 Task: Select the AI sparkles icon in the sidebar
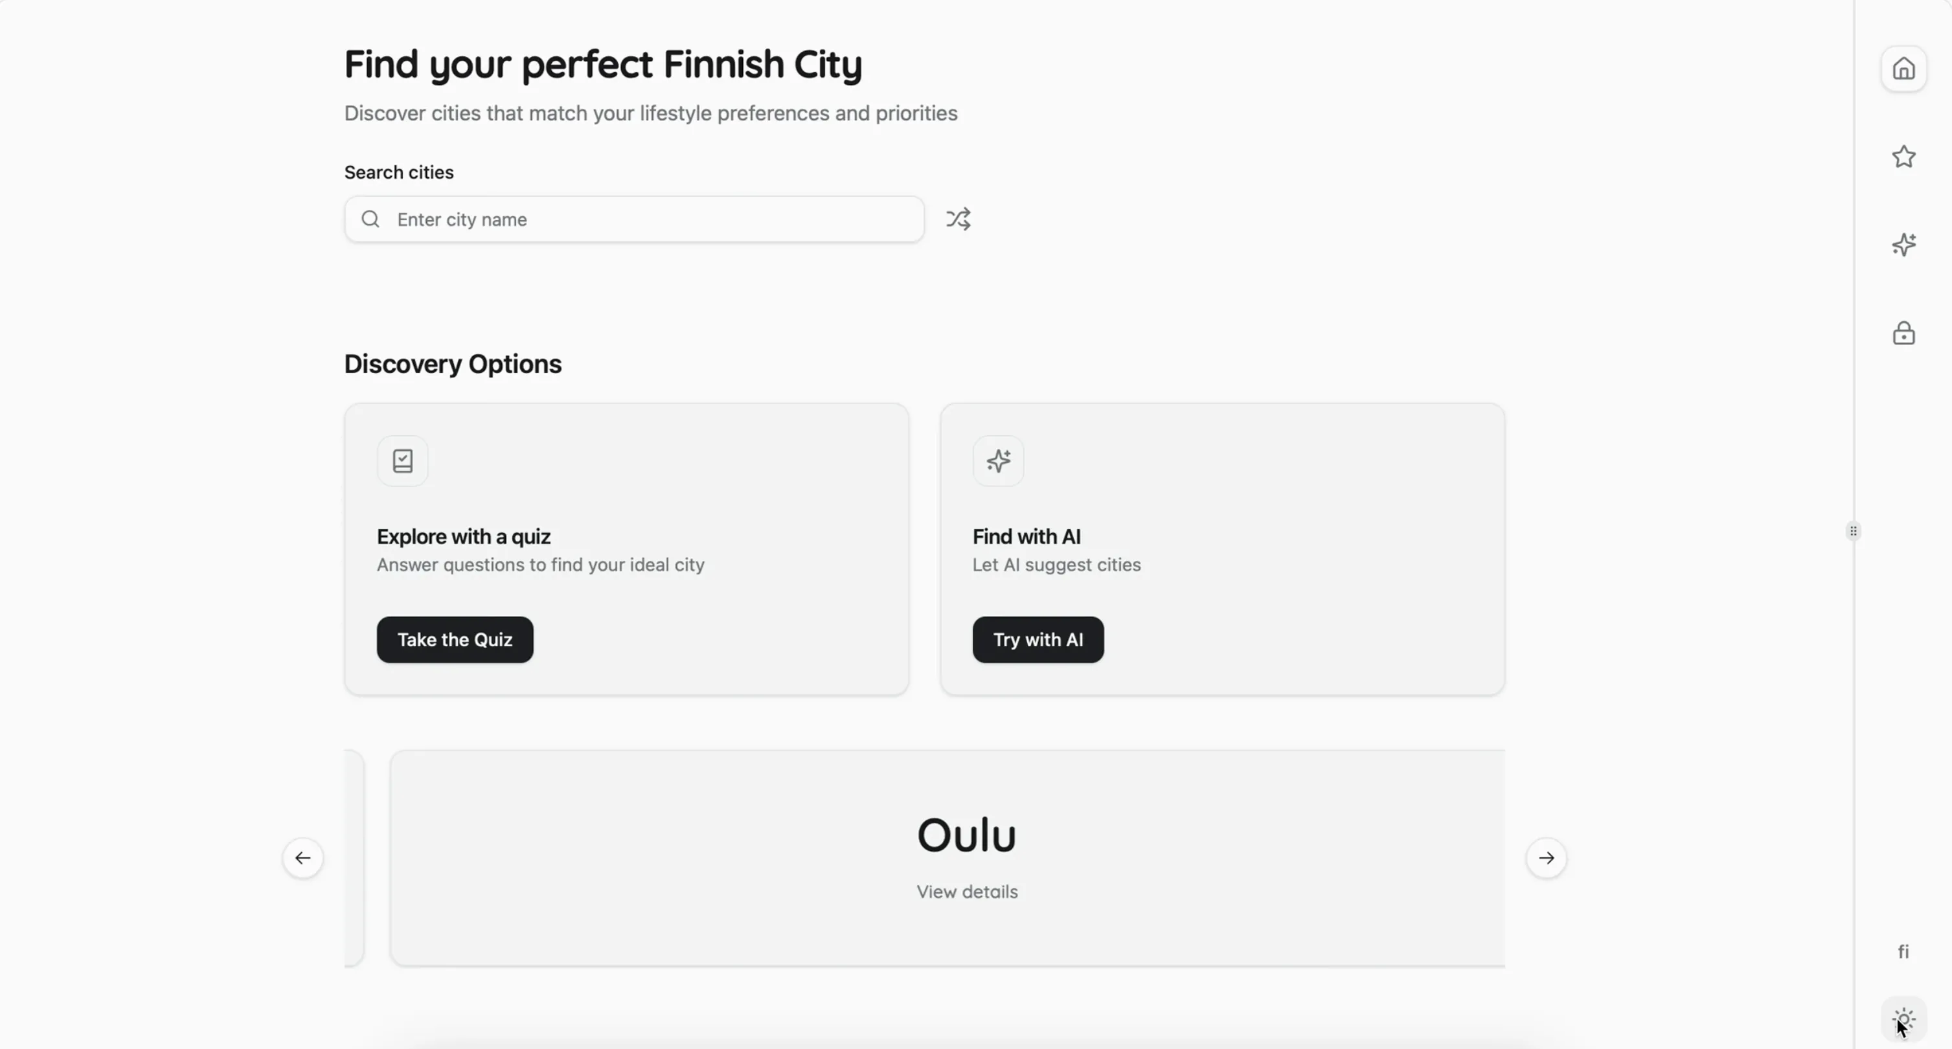click(x=1904, y=245)
